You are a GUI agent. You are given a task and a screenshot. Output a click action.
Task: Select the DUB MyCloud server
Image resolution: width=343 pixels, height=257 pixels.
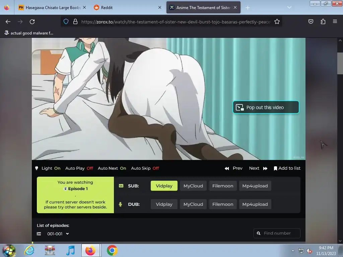(193, 204)
